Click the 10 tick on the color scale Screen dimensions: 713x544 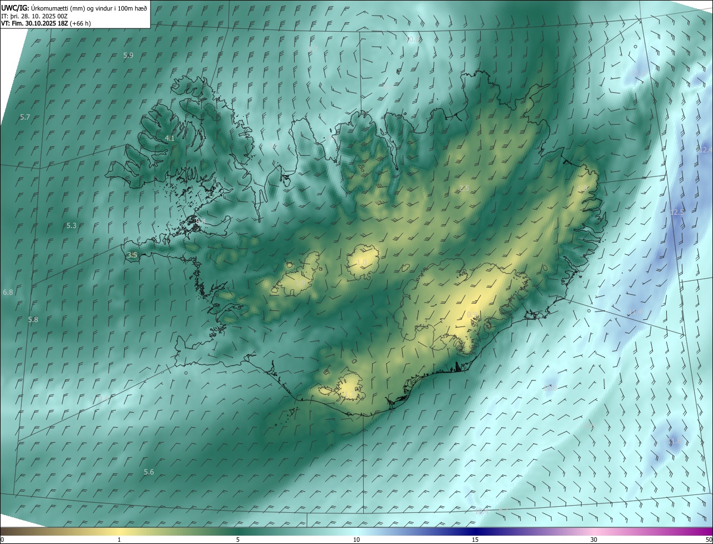(356, 540)
